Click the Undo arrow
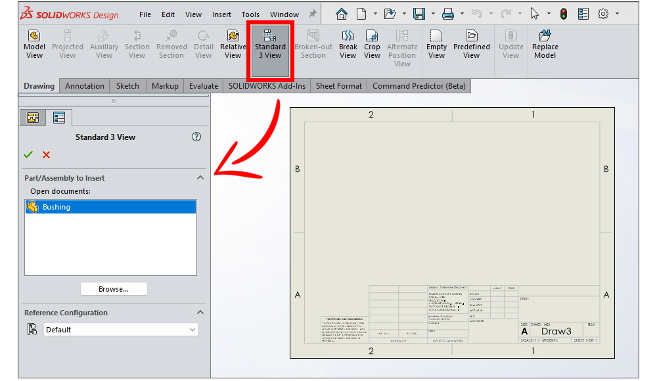Viewport: 657px width, 381px height. [477, 14]
